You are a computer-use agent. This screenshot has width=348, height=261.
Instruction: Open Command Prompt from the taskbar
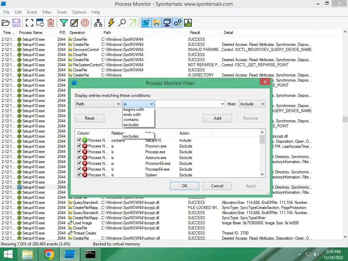coord(90,254)
